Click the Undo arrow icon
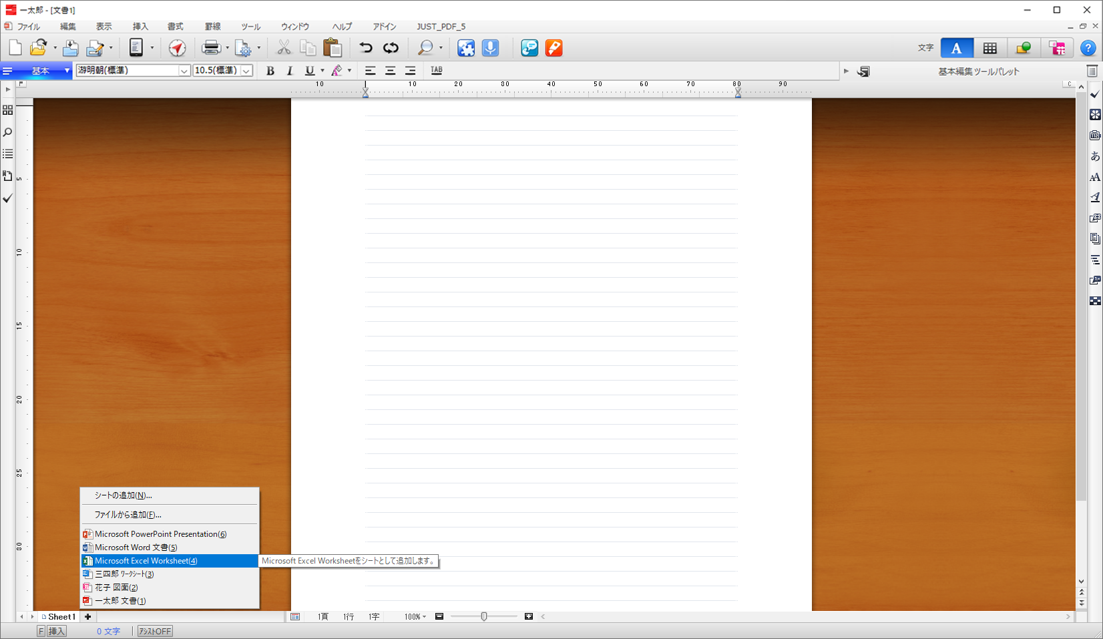 pyautogui.click(x=365, y=48)
